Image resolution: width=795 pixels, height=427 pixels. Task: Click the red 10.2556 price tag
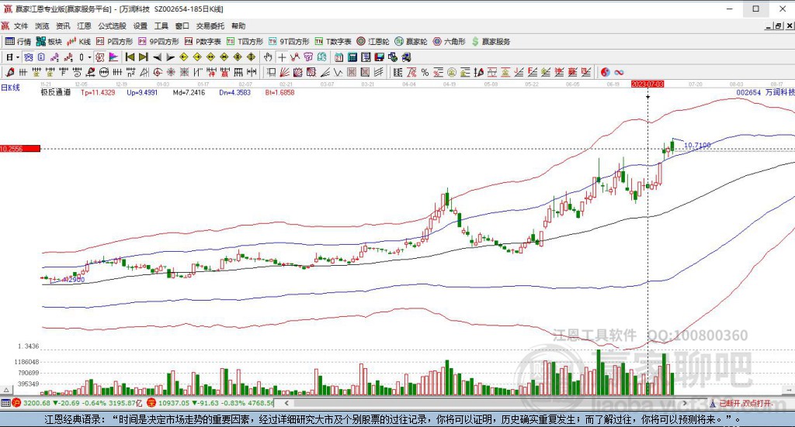(x=20, y=149)
